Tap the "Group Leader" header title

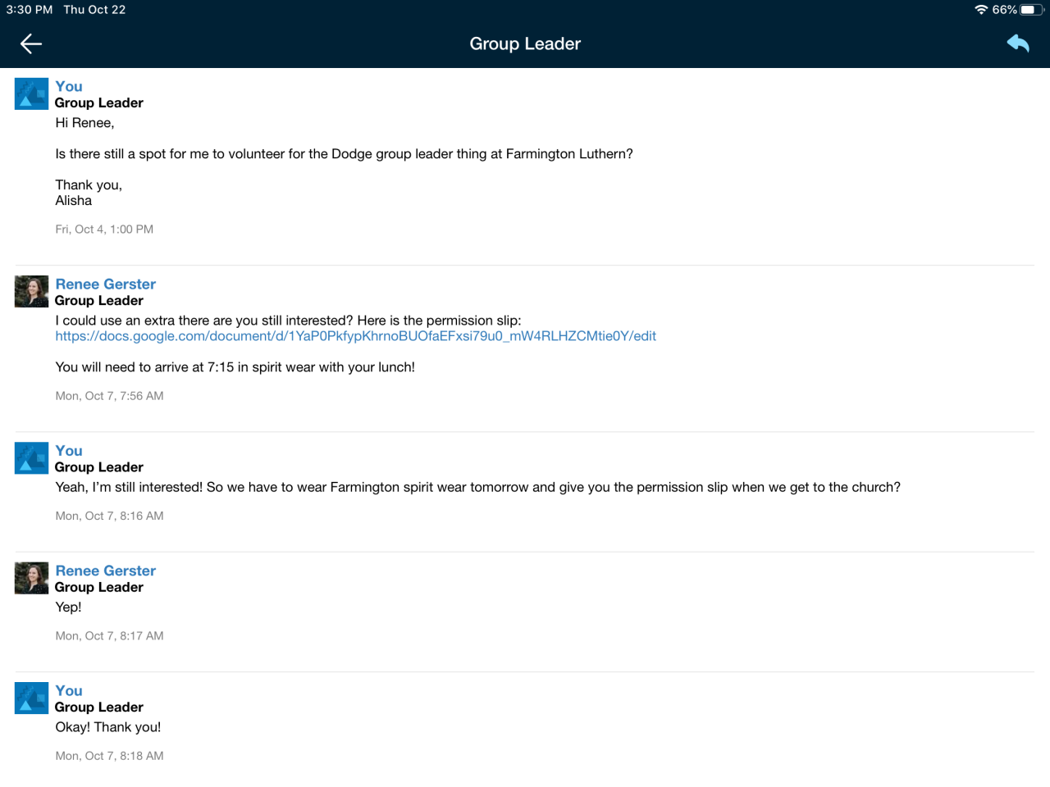525,43
